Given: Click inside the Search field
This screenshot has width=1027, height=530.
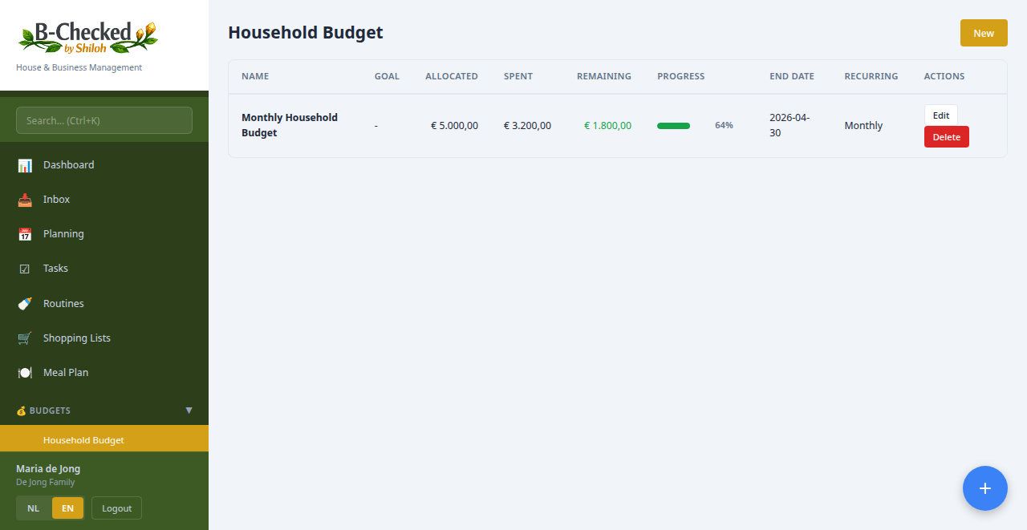Looking at the screenshot, I should tap(104, 119).
